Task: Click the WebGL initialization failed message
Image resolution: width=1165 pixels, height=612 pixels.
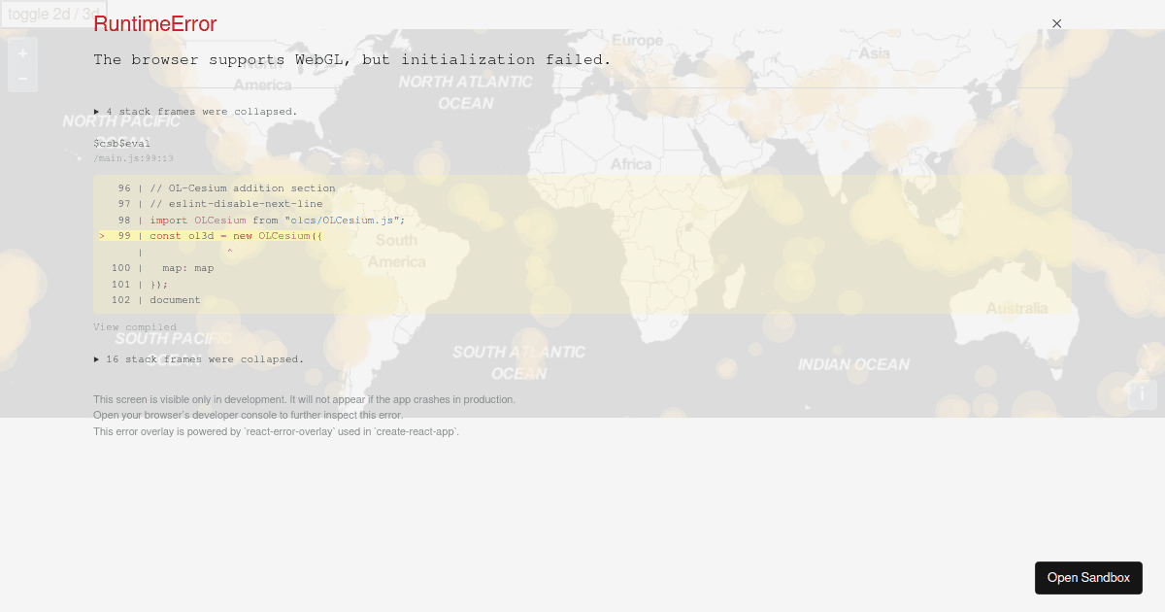Action: pyautogui.click(x=350, y=59)
